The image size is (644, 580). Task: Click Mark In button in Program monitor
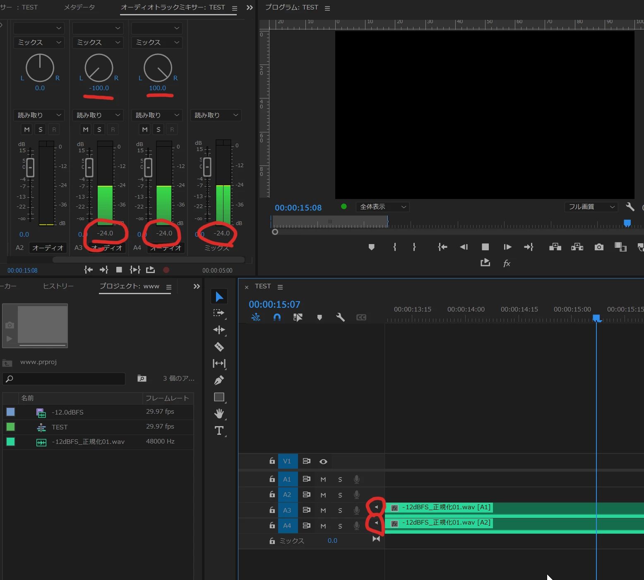point(395,247)
